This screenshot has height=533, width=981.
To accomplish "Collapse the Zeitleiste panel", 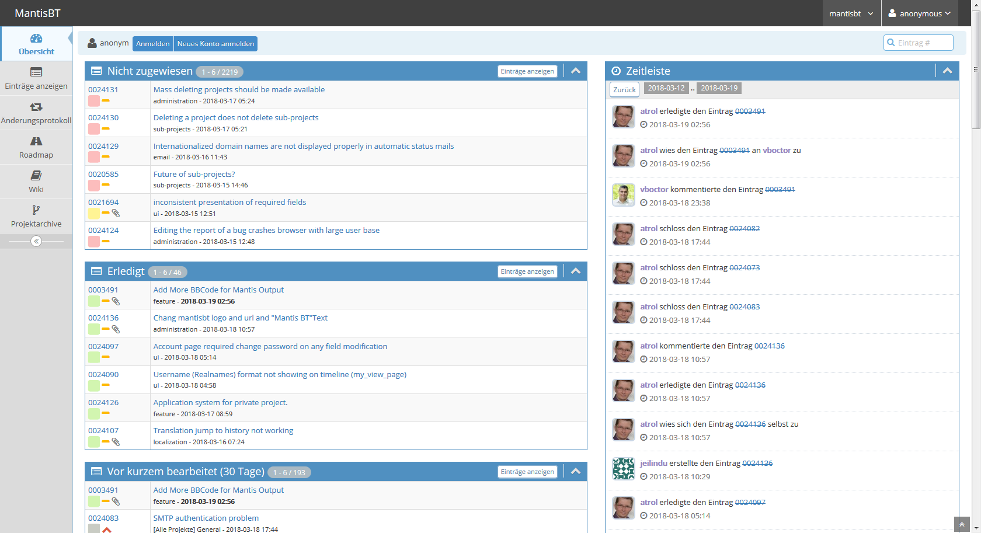I will tap(947, 71).
